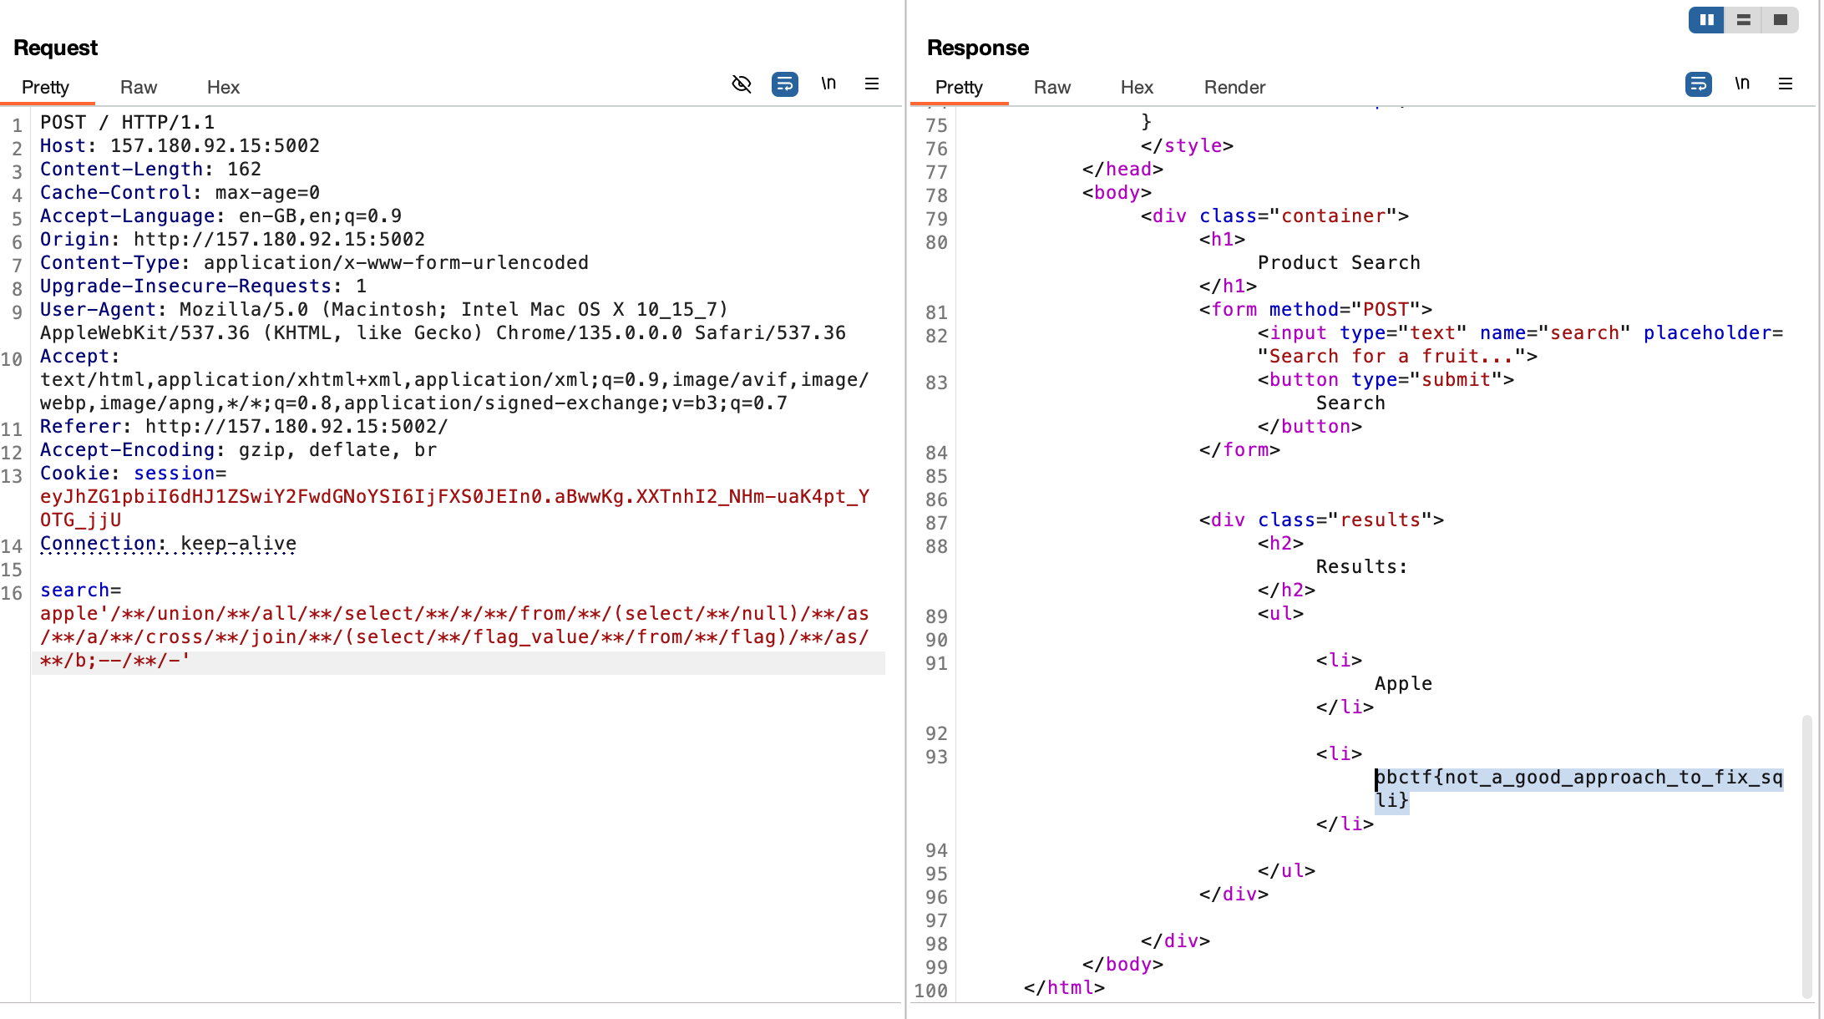1824x1019 pixels.
Task: Click 'Results:' text in response
Action: tap(1362, 566)
